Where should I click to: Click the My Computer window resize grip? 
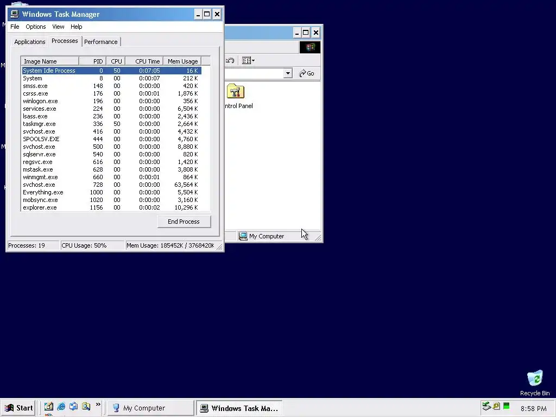coord(318,238)
